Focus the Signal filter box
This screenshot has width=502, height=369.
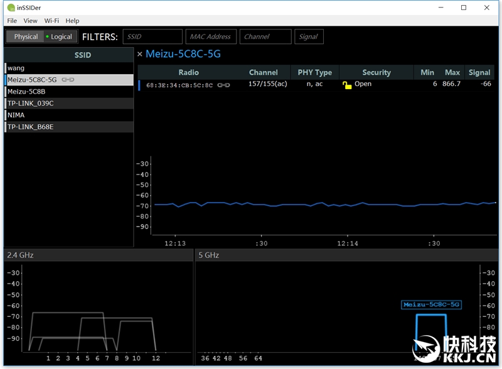coord(309,36)
